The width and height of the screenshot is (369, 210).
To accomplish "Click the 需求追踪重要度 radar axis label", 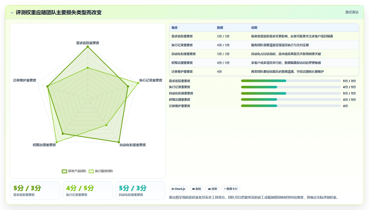I will click(x=88, y=43).
